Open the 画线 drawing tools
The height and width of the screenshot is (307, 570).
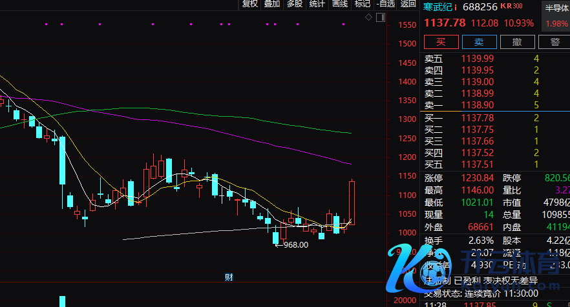click(x=340, y=4)
